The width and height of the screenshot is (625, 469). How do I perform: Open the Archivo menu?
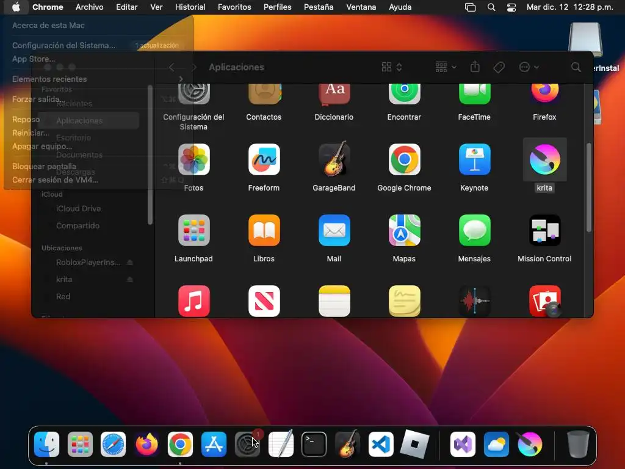tap(89, 7)
